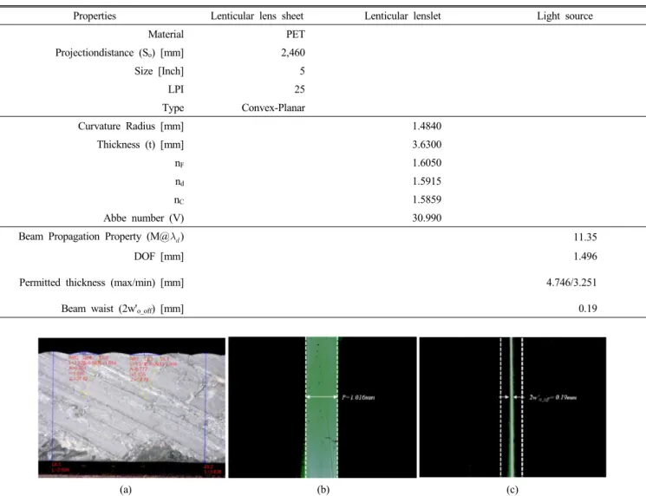Viewport: 646px width, 496px height.
Task: Click the 'Properties' column header
Action: point(95,16)
